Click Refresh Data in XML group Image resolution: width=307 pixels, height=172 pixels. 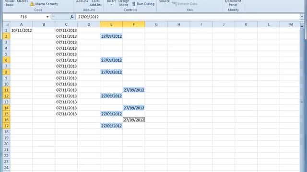coord(185,4)
